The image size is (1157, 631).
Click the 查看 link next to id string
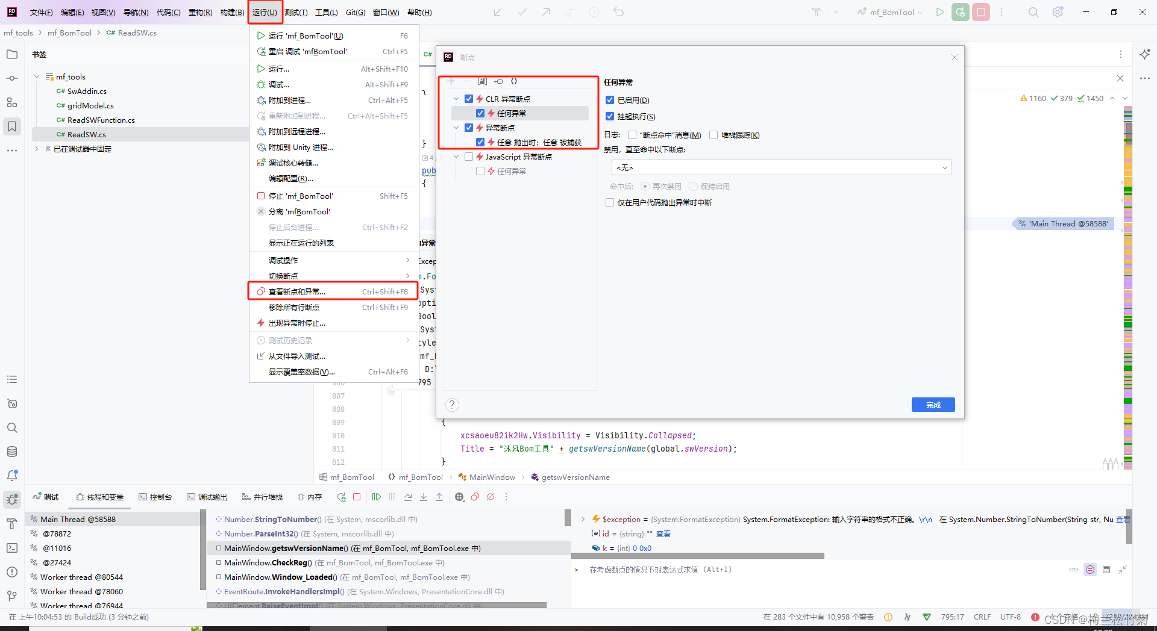pyautogui.click(x=663, y=533)
